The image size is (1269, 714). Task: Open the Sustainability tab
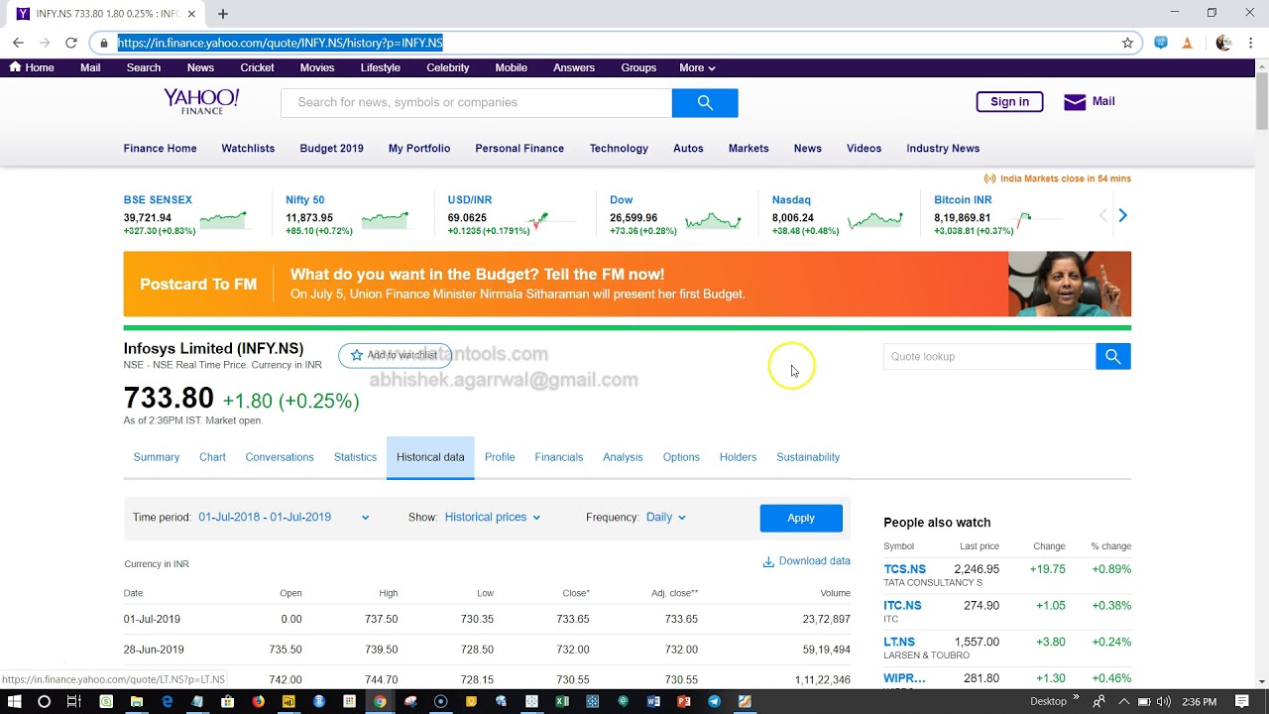pyautogui.click(x=808, y=457)
